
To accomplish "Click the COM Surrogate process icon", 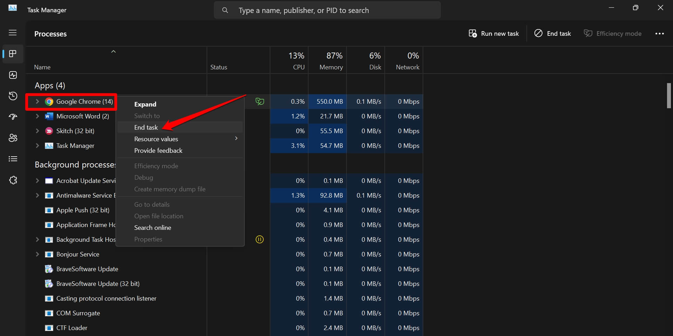I will point(49,313).
